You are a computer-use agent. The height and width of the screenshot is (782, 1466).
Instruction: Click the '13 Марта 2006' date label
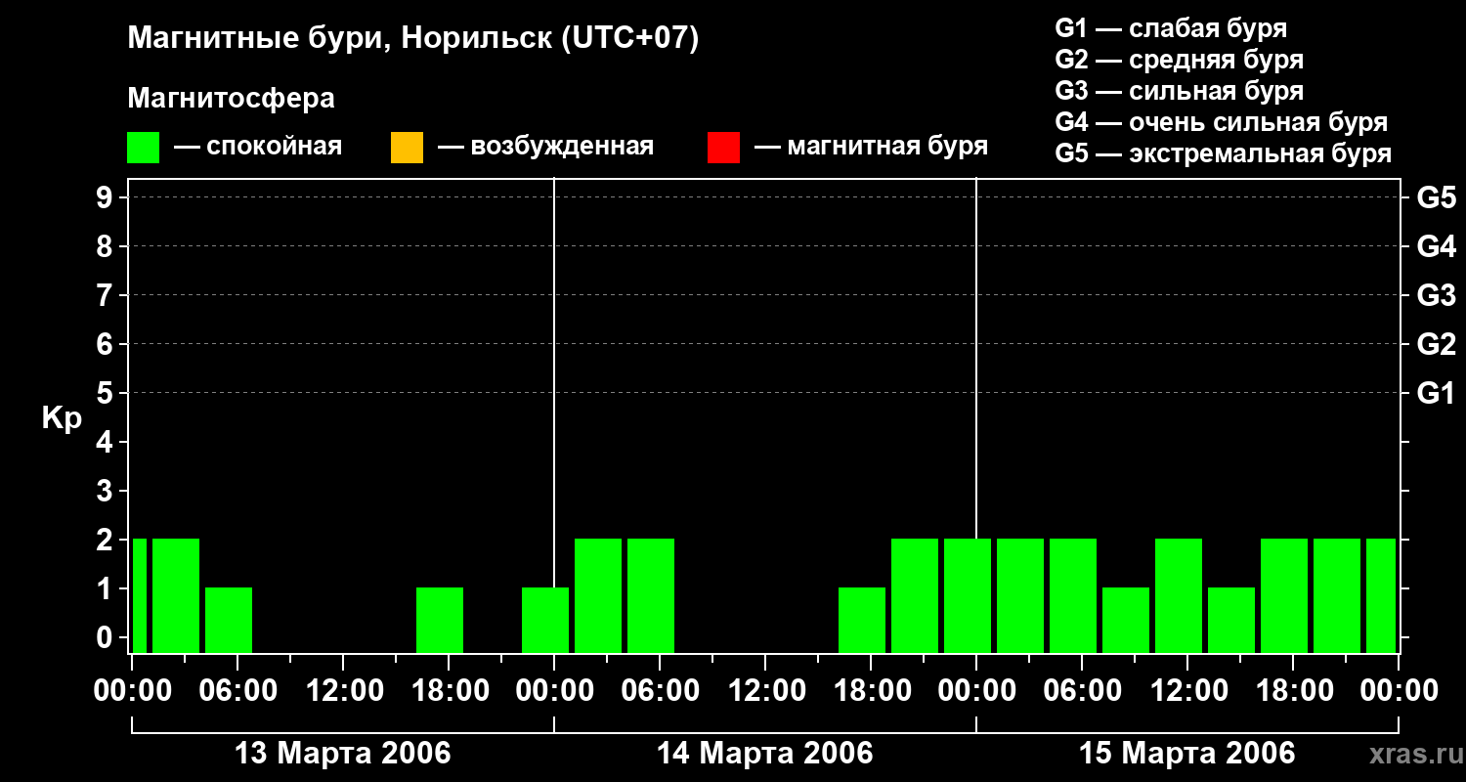[343, 754]
